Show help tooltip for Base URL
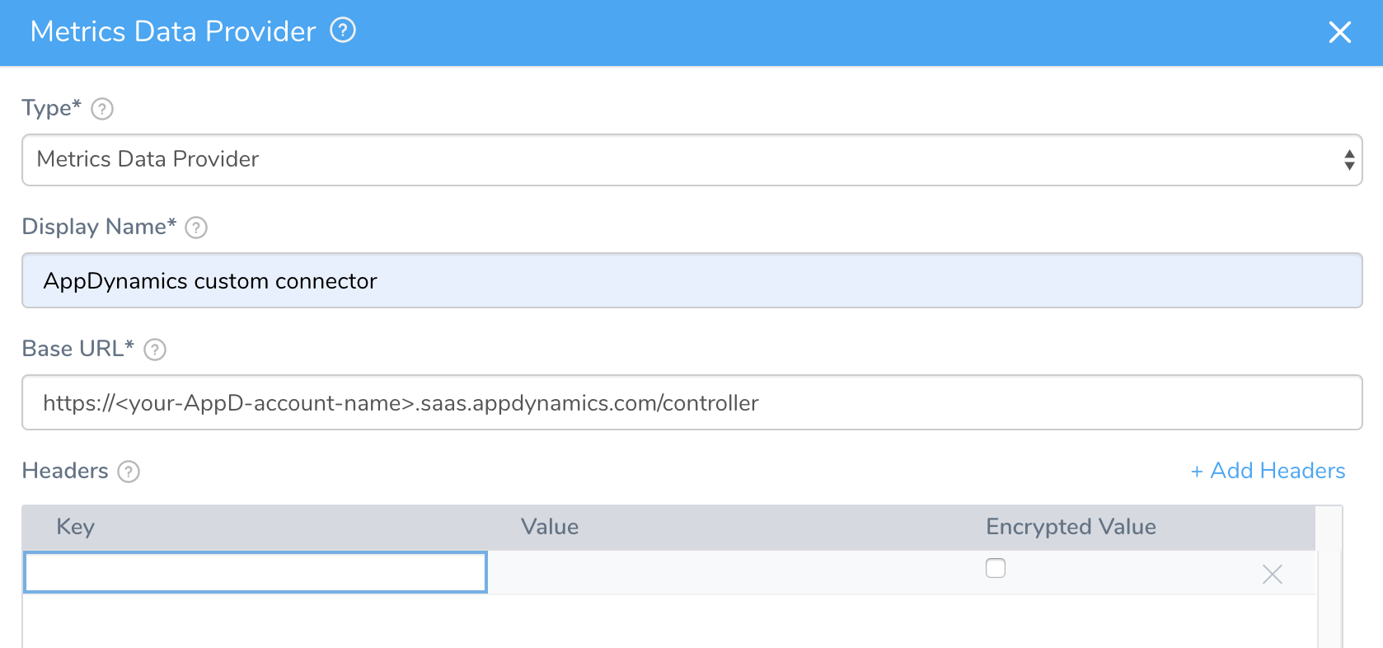The height and width of the screenshot is (648, 1383). pyautogui.click(x=155, y=350)
